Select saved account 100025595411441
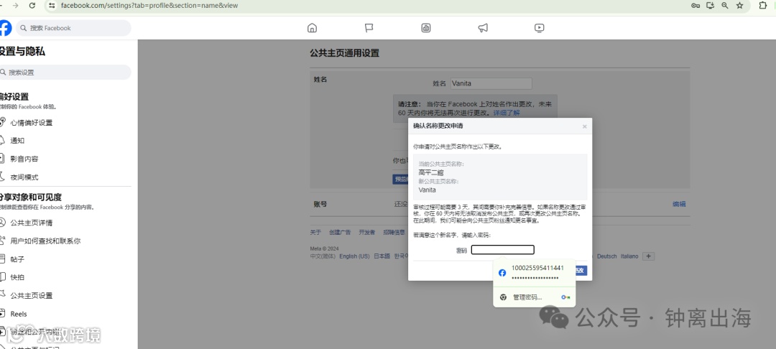The height and width of the screenshot is (349, 776). coord(534,273)
